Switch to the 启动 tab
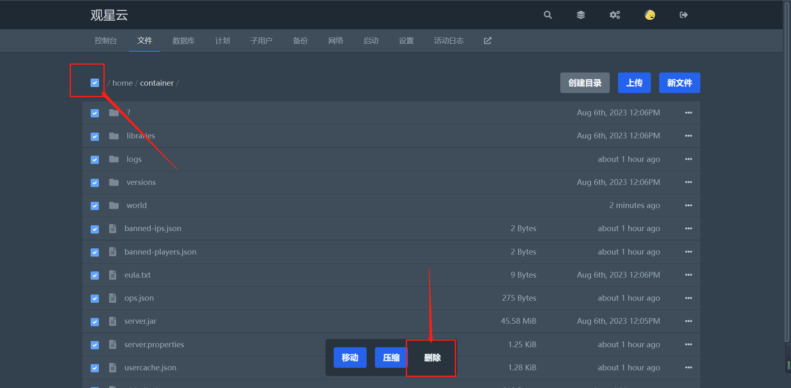The height and width of the screenshot is (388, 791). pyautogui.click(x=371, y=40)
